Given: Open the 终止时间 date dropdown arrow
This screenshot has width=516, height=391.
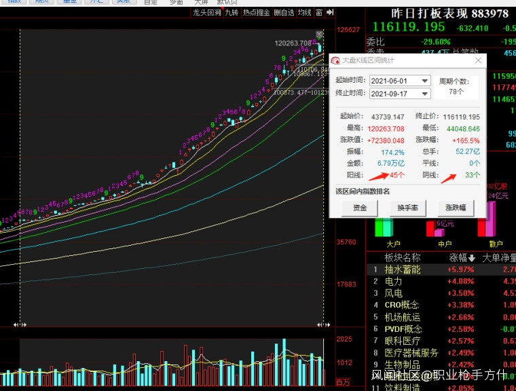Looking at the screenshot, I should 425,94.
